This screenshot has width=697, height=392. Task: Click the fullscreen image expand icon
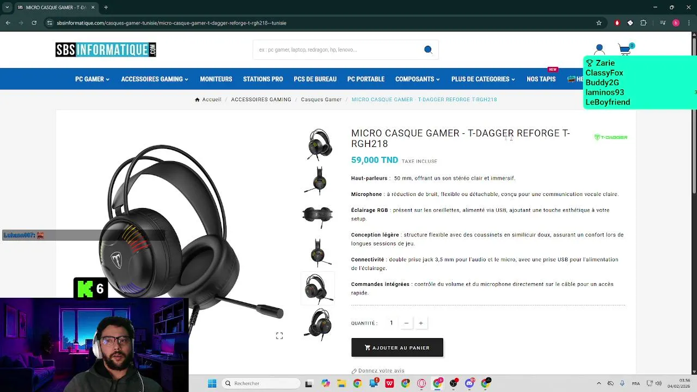tap(279, 336)
